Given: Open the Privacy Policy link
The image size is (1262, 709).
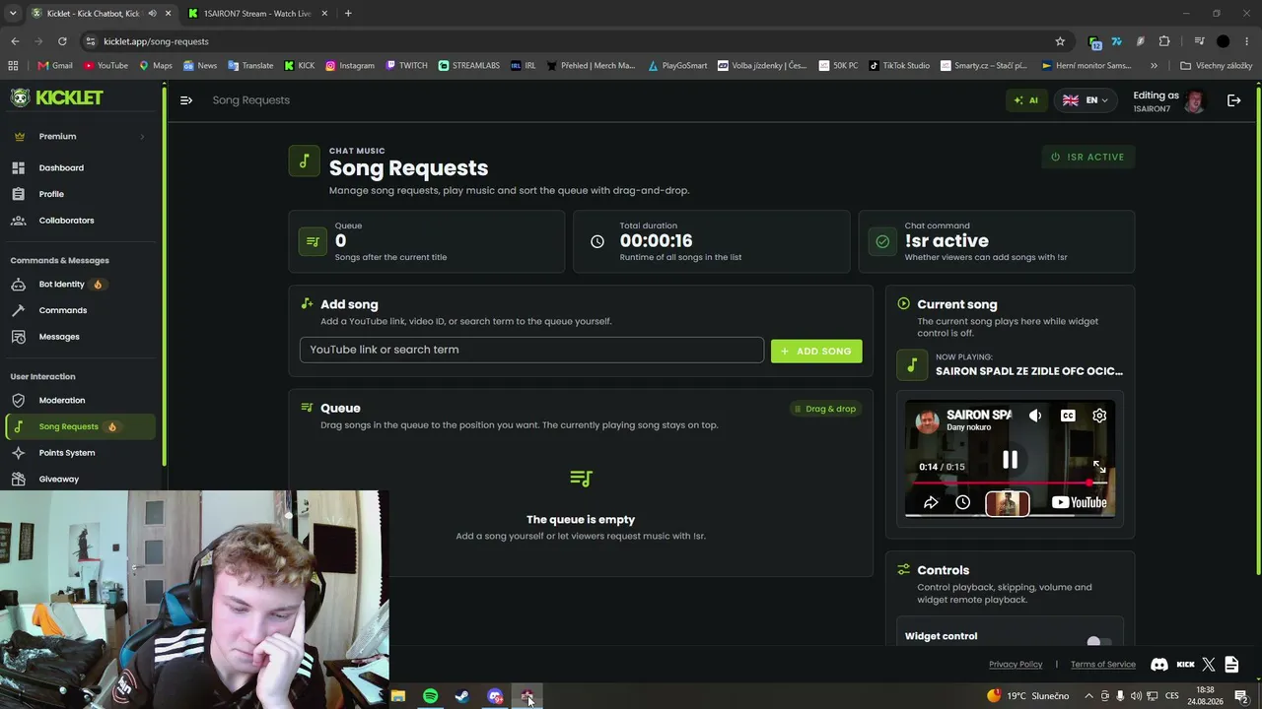Looking at the screenshot, I should coord(1016,665).
